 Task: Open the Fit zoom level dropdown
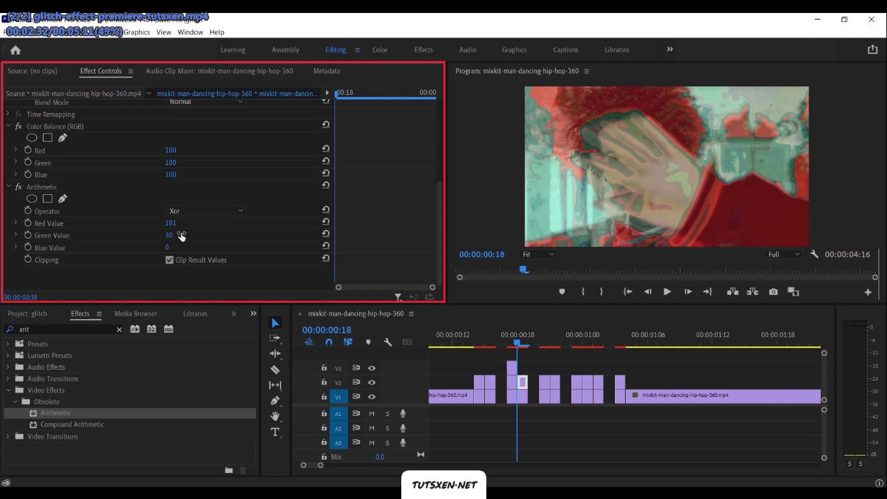point(537,254)
